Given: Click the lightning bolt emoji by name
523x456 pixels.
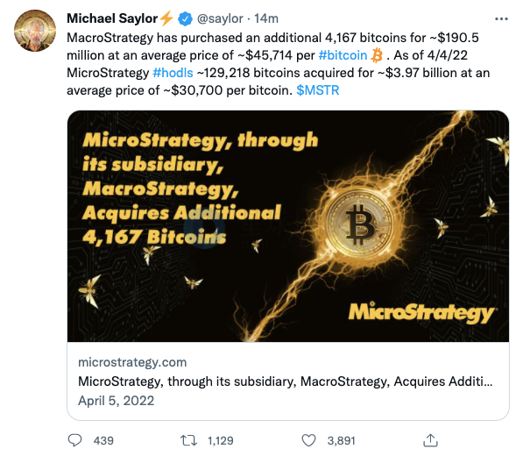Looking at the screenshot, I should pyautogui.click(x=166, y=18).
